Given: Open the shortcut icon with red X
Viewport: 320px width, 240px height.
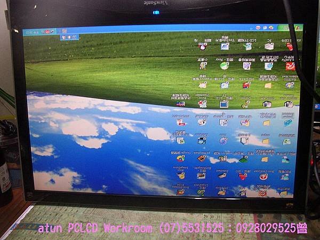Looking at the screenshot, I should click(202, 104).
